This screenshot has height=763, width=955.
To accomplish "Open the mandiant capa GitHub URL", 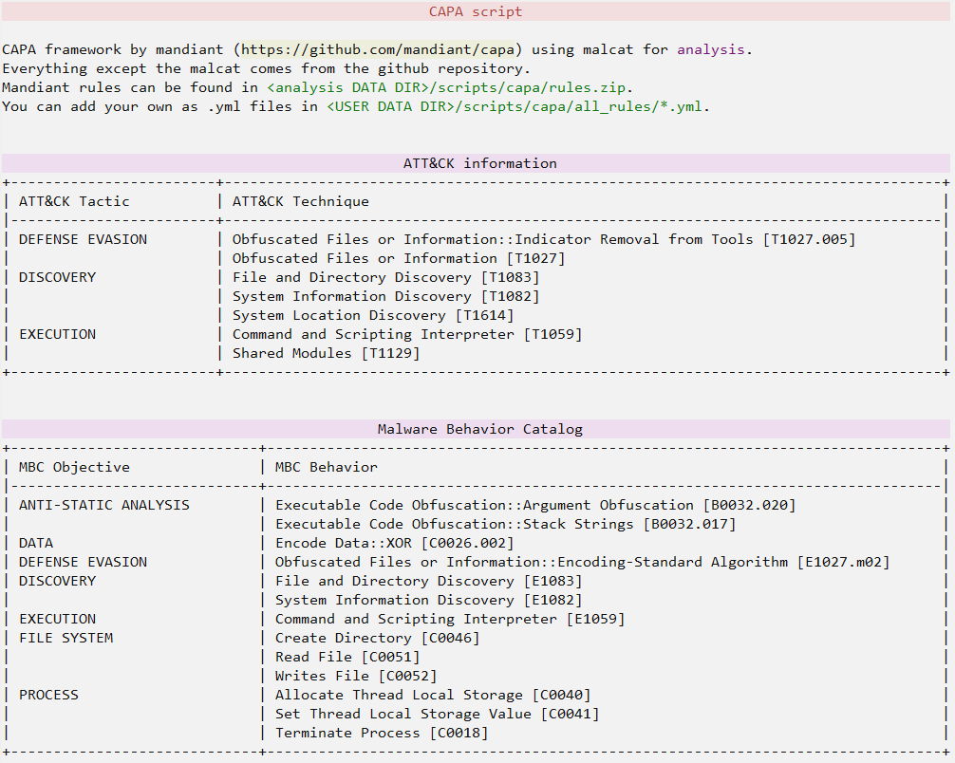I will point(384,49).
